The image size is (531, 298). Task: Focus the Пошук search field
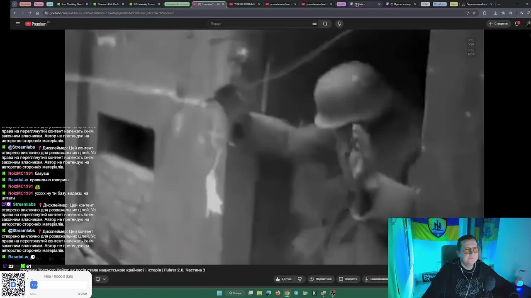[x=259, y=24]
